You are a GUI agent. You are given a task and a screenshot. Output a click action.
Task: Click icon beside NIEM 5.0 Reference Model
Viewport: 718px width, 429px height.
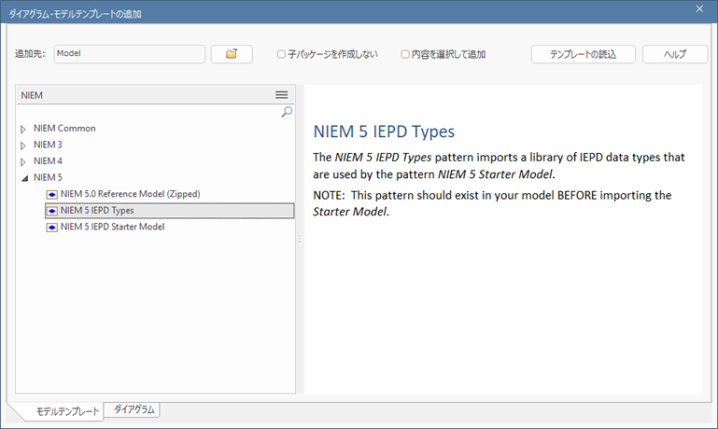click(52, 194)
